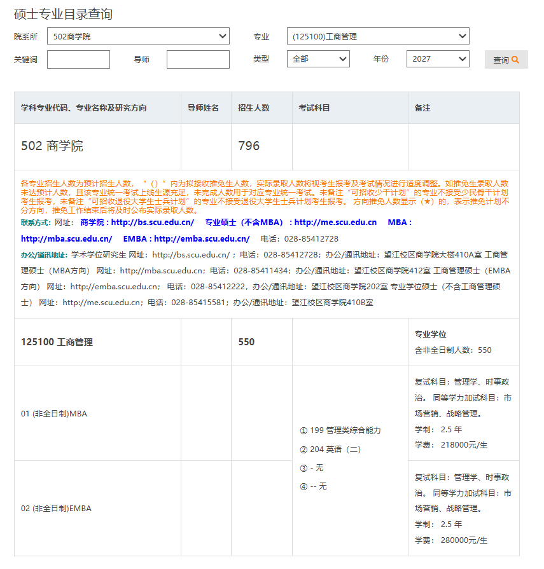Click the 招生人数 column header
The width and height of the screenshot is (544, 569).
coord(253,108)
